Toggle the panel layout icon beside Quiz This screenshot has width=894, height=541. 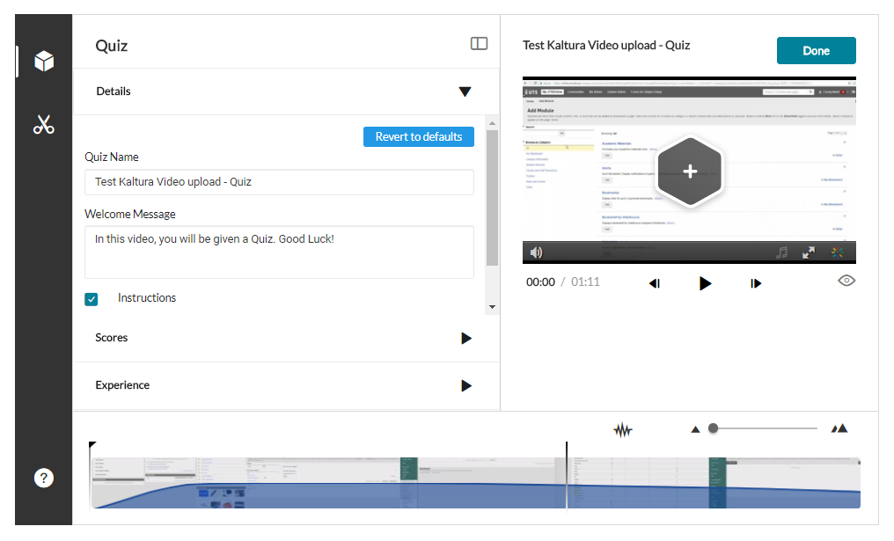click(x=479, y=44)
